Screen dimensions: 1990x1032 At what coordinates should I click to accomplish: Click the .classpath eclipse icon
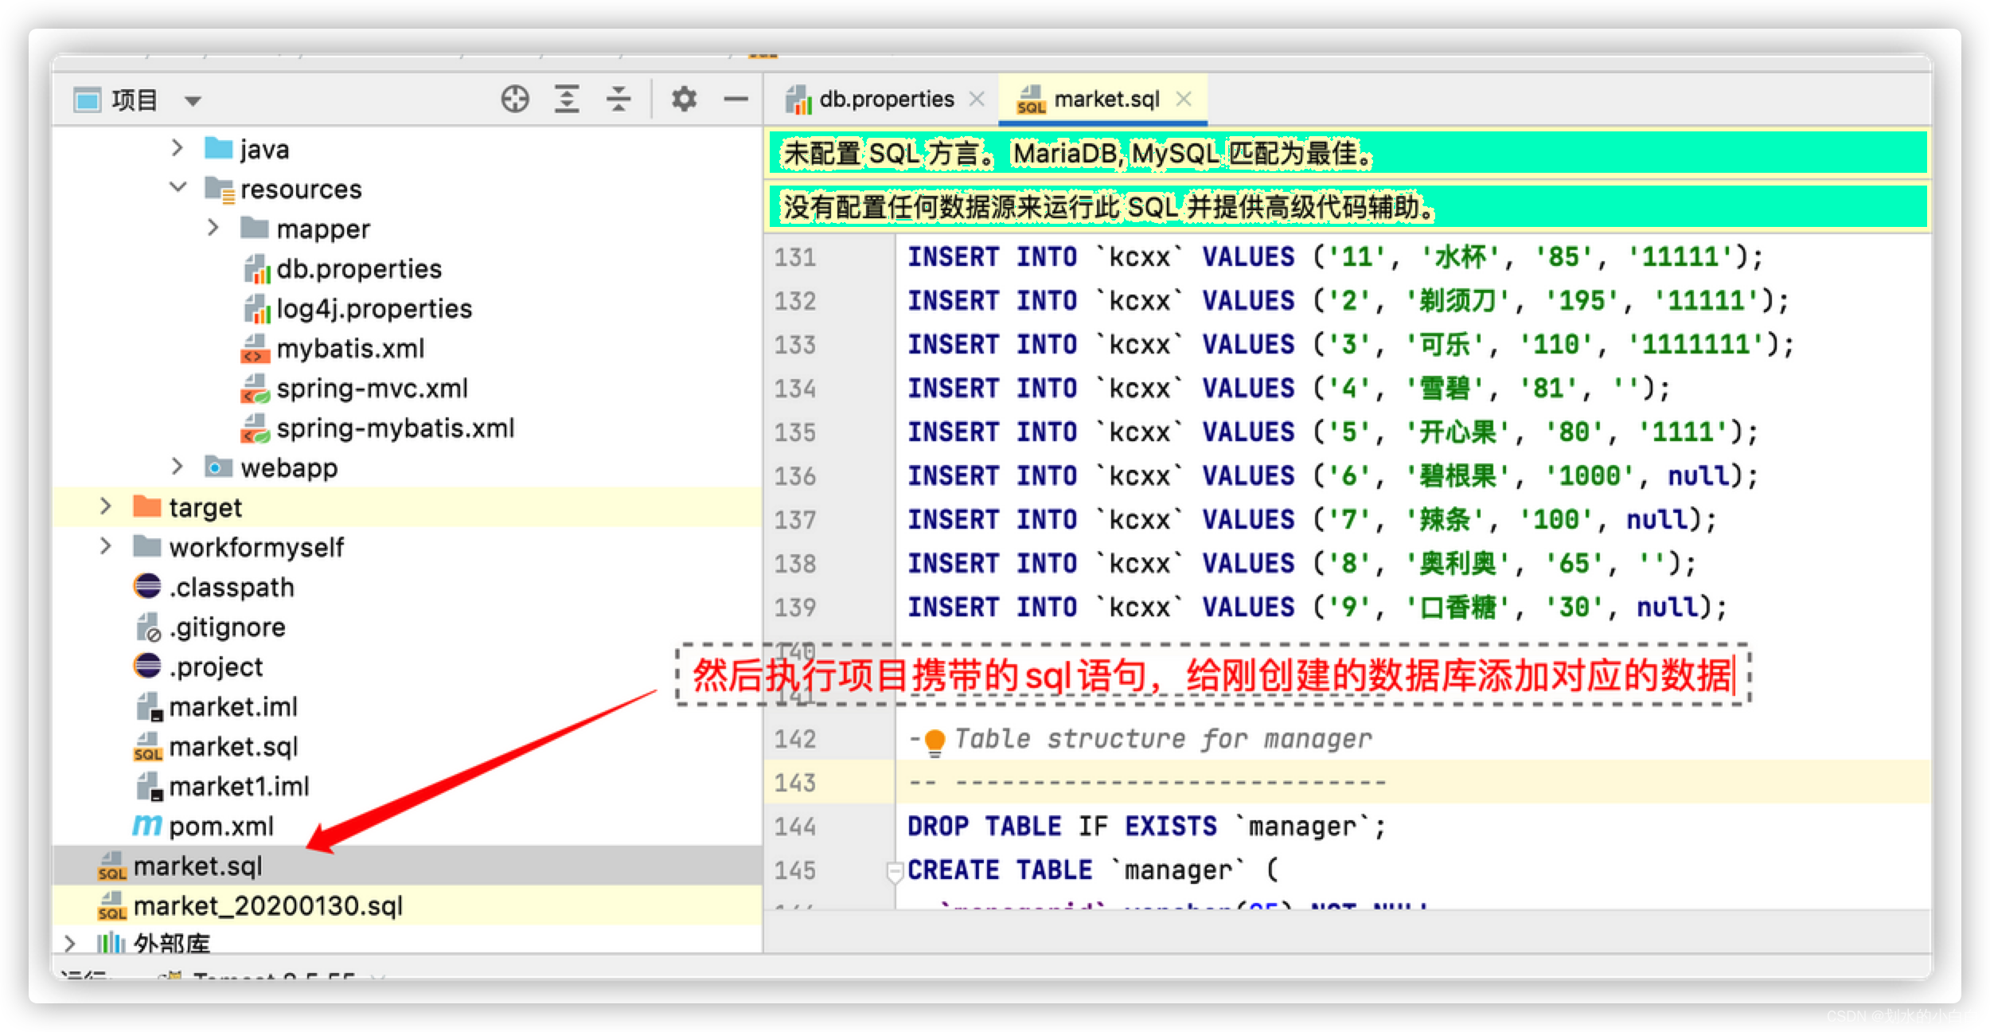[x=147, y=586]
